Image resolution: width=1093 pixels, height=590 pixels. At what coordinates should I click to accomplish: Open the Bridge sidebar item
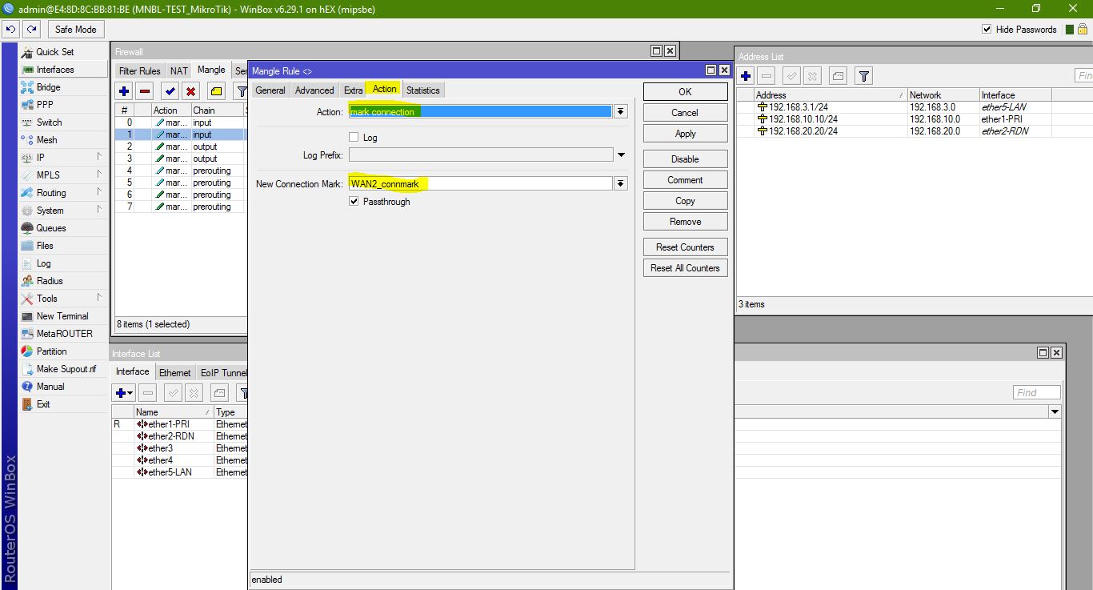[48, 87]
